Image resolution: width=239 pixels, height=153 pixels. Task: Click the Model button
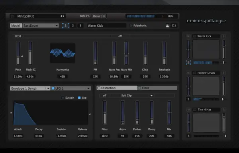click(x=16, y=25)
